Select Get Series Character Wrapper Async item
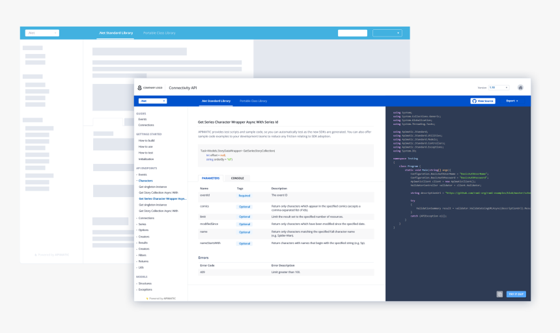560x333 pixels. tap(163, 198)
